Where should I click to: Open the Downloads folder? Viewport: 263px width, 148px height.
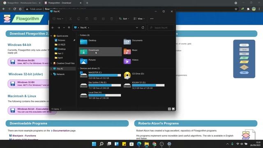(x=100, y=51)
